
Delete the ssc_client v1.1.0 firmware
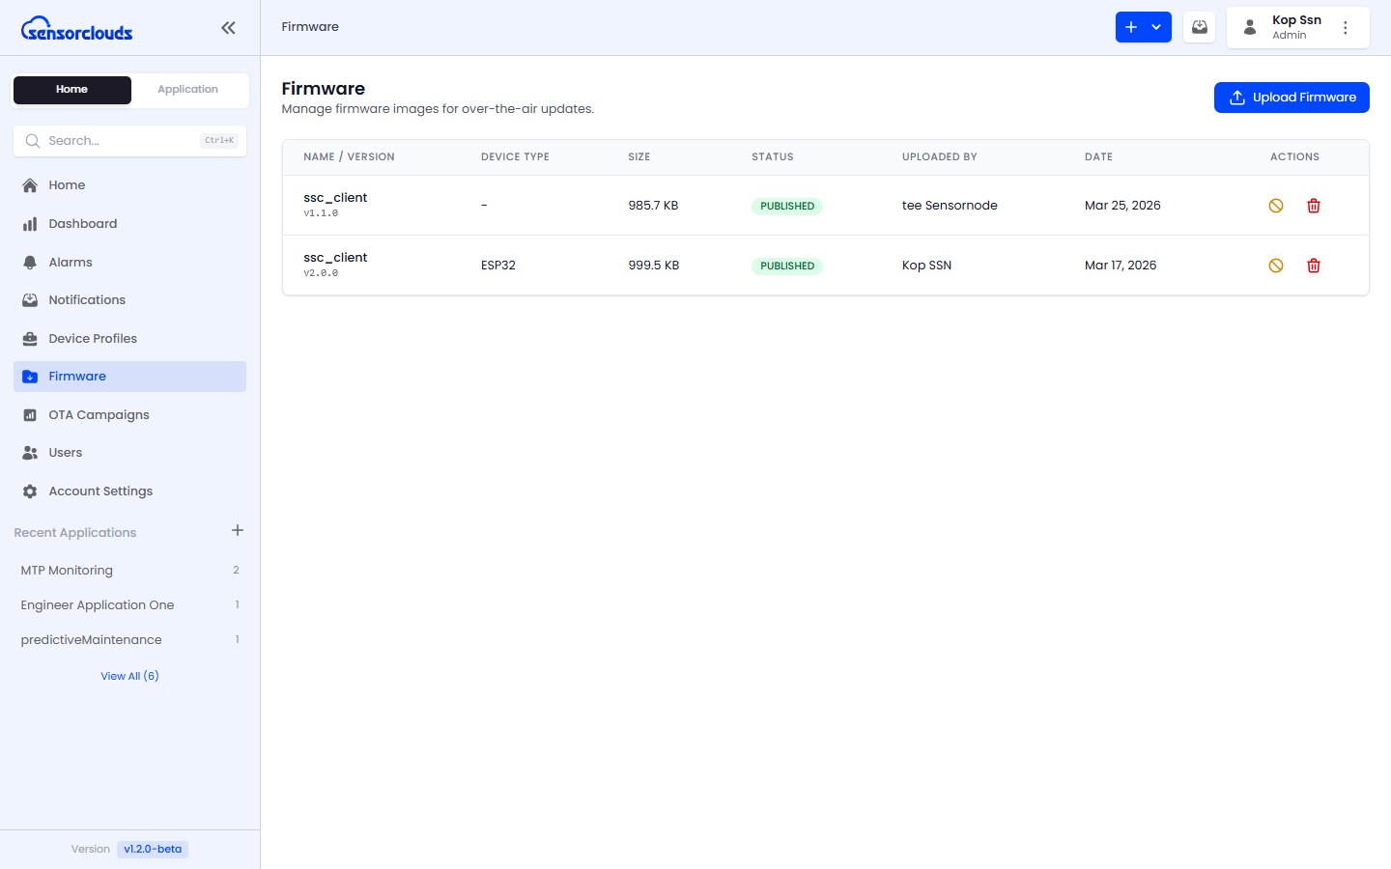tap(1313, 206)
